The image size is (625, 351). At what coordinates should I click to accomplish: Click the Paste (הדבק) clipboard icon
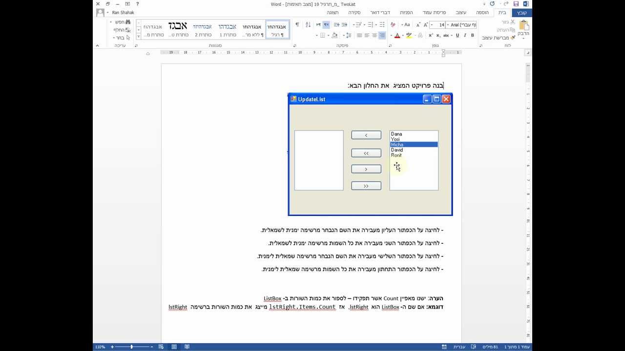[x=524, y=25]
